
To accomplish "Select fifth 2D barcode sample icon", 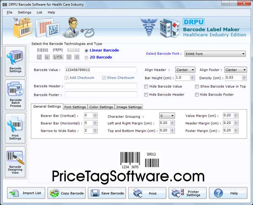I will pyautogui.click(x=77, y=57).
